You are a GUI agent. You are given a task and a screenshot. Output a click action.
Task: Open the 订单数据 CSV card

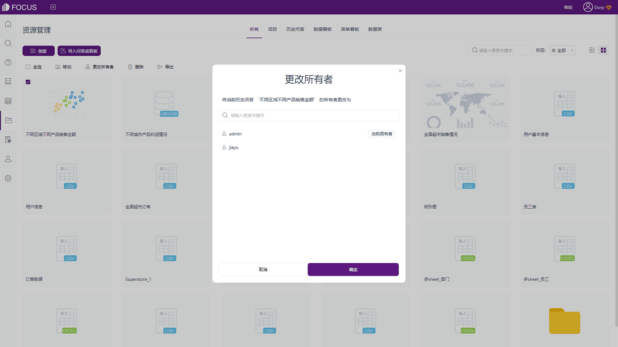pyautogui.click(x=67, y=254)
